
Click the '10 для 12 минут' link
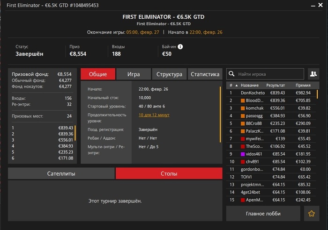[x=154, y=115]
